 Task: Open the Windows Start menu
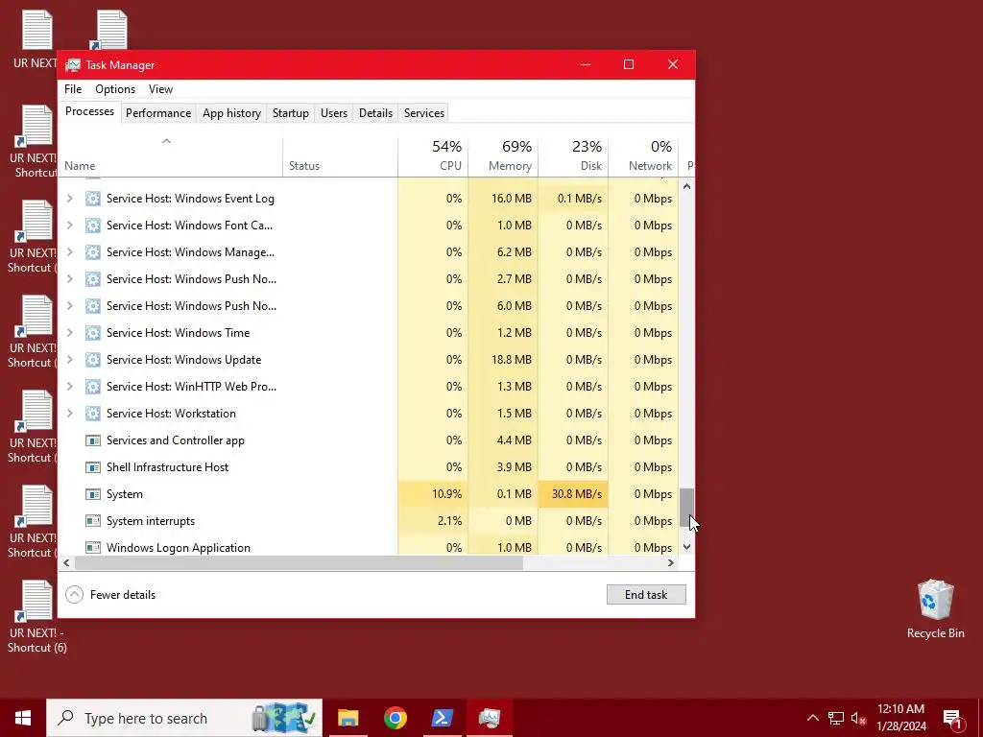tap(23, 718)
